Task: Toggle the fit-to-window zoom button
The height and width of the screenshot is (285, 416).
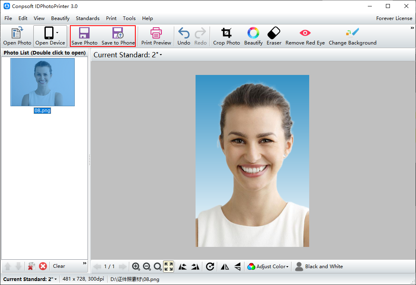Action: tap(169, 267)
